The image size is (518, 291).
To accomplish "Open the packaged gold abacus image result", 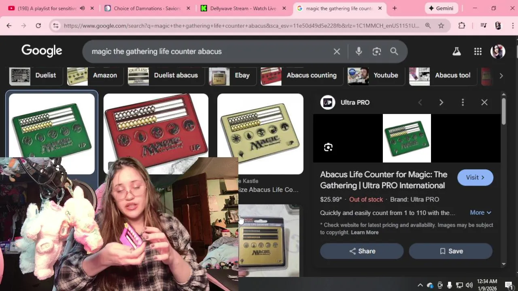I will tap(269, 240).
